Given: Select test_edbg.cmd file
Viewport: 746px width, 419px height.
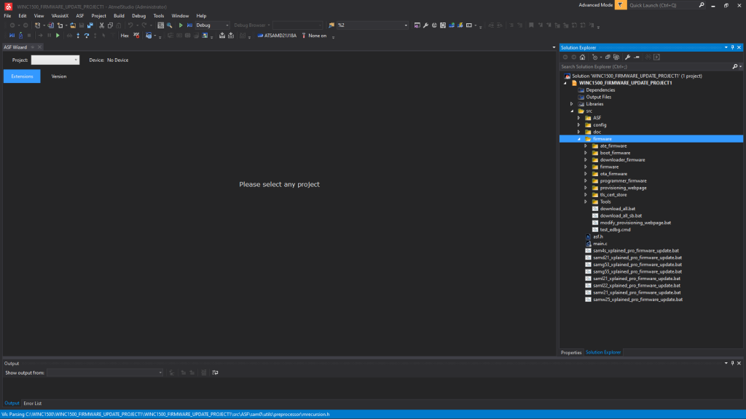Looking at the screenshot, I should pyautogui.click(x=615, y=229).
